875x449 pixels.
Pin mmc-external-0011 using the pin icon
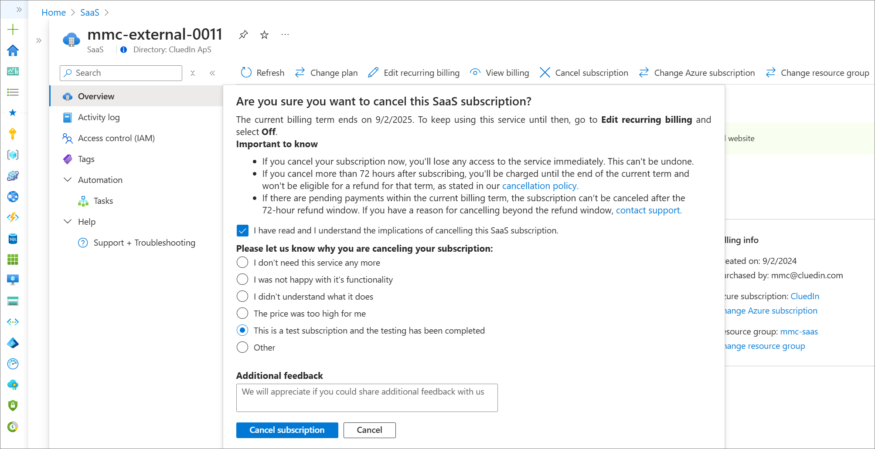[x=243, y=35]
